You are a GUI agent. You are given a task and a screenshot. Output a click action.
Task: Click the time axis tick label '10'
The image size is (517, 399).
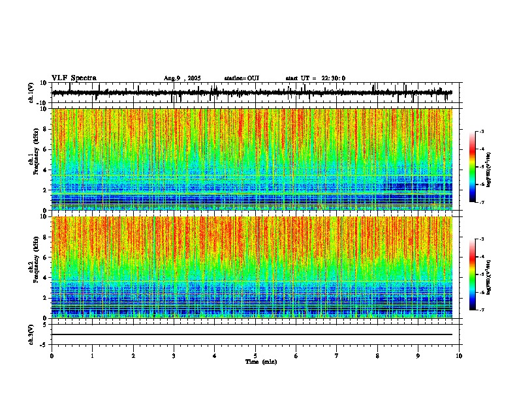(459, 356)
